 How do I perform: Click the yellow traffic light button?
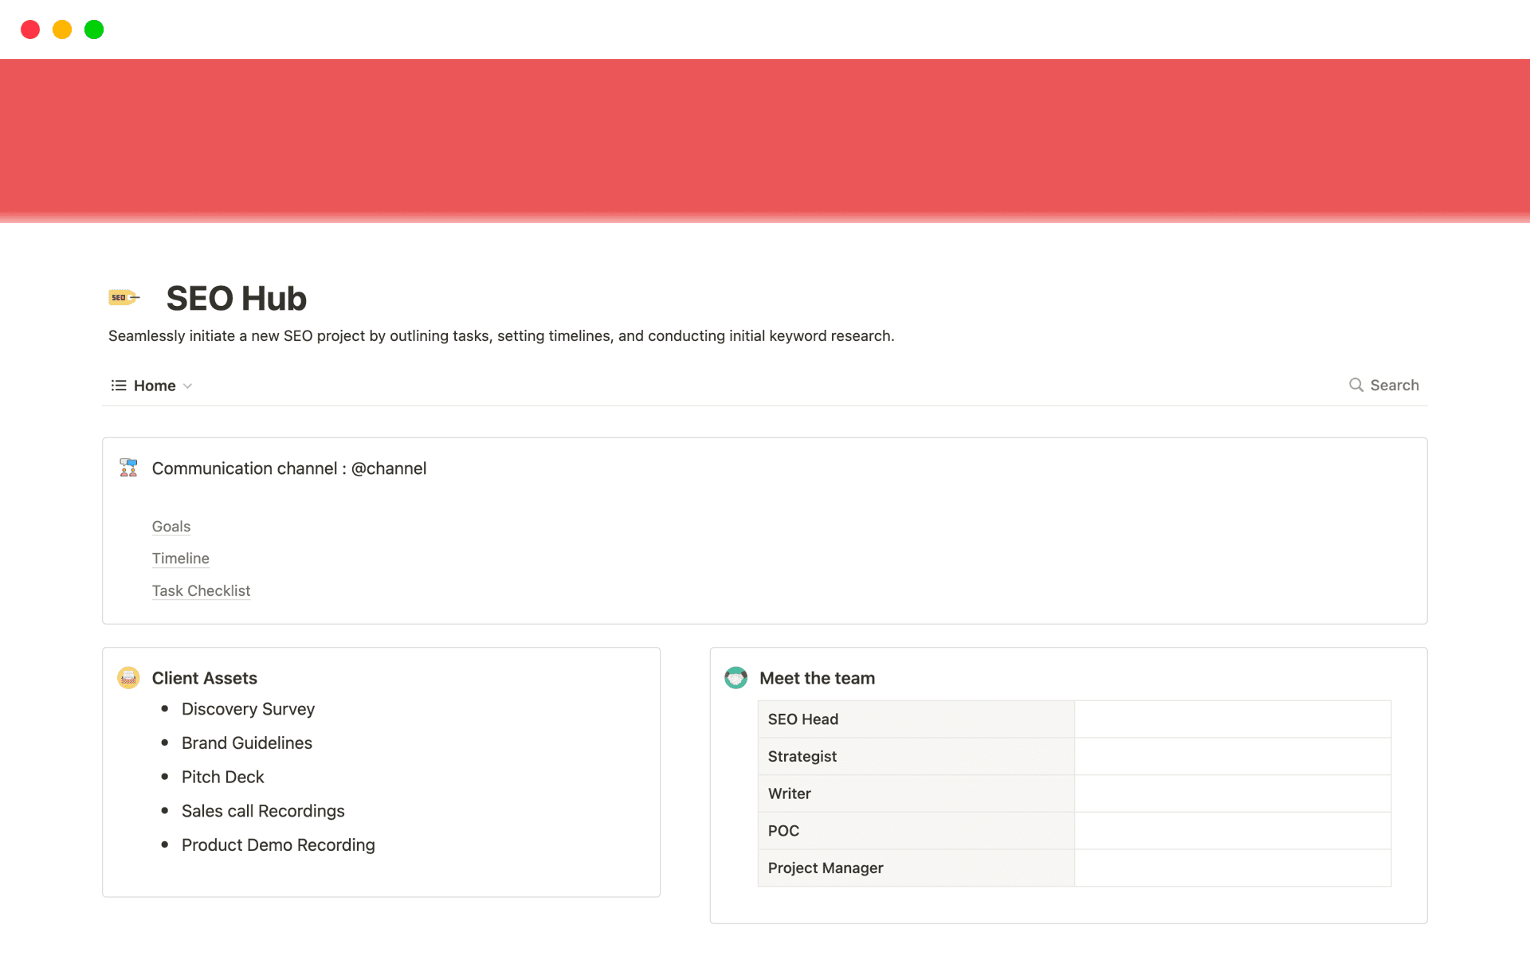pos(62,29)
